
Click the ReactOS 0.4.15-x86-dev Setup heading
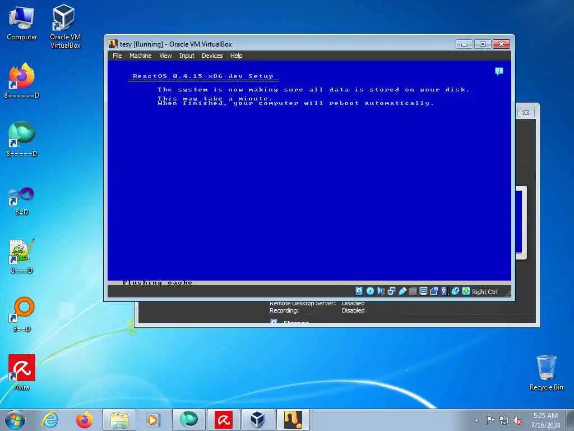click(203, 76)
